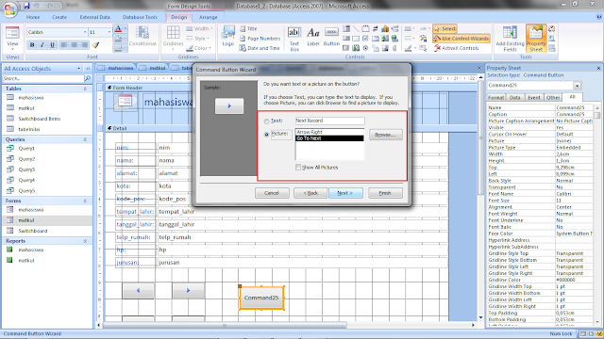Toggle Underline formatting
604x339 pixels.
point(53,45)
